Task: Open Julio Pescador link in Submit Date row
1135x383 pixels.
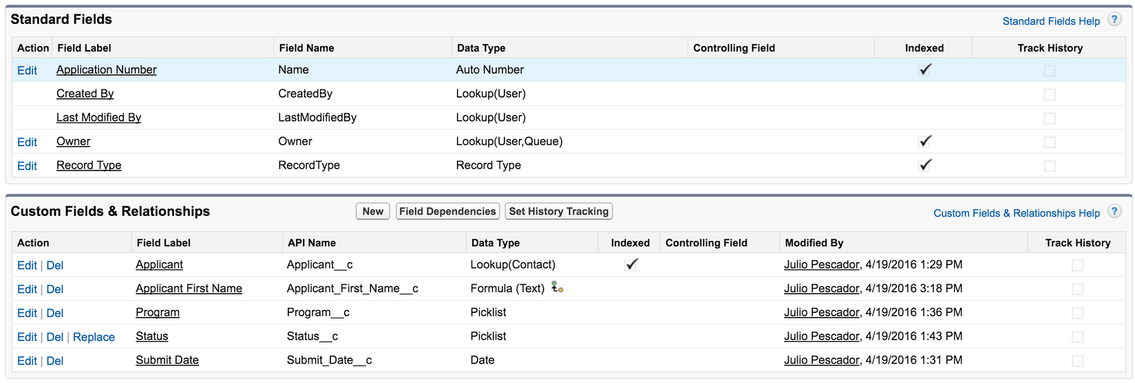Action: pyautogui.click(x=822, y=360)
